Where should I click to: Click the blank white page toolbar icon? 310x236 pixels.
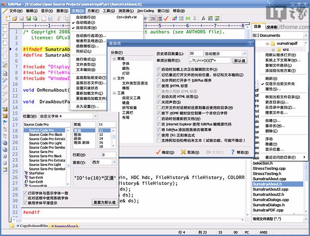click(44, 19)
